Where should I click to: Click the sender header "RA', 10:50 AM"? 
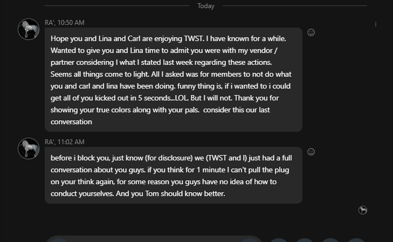(65, 23)
